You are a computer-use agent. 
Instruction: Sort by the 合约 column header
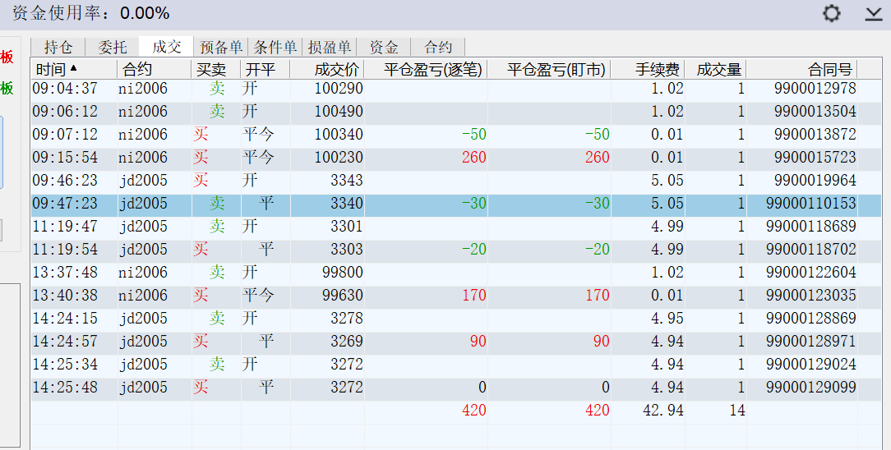click(x=155, y=69)
